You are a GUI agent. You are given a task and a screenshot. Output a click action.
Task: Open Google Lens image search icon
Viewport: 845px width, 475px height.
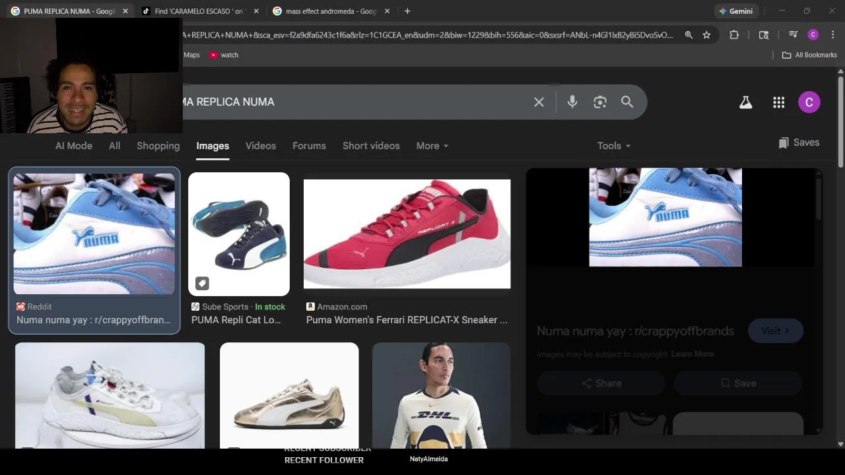click(599, 102)
